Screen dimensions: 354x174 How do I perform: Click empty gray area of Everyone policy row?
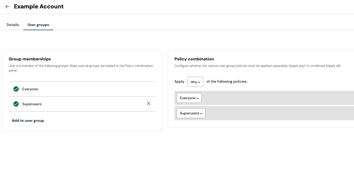click(x=276, y=98)
